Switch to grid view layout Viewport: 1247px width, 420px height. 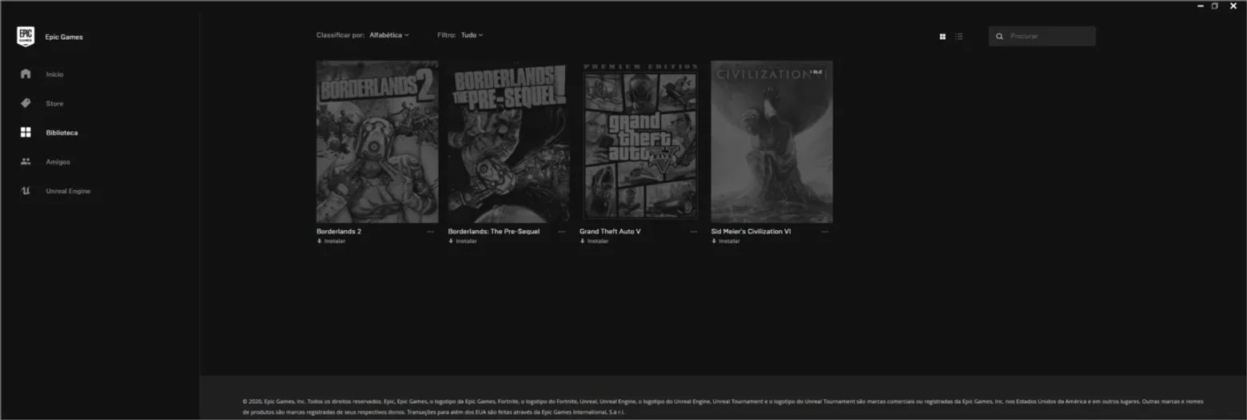coord(942,36)
